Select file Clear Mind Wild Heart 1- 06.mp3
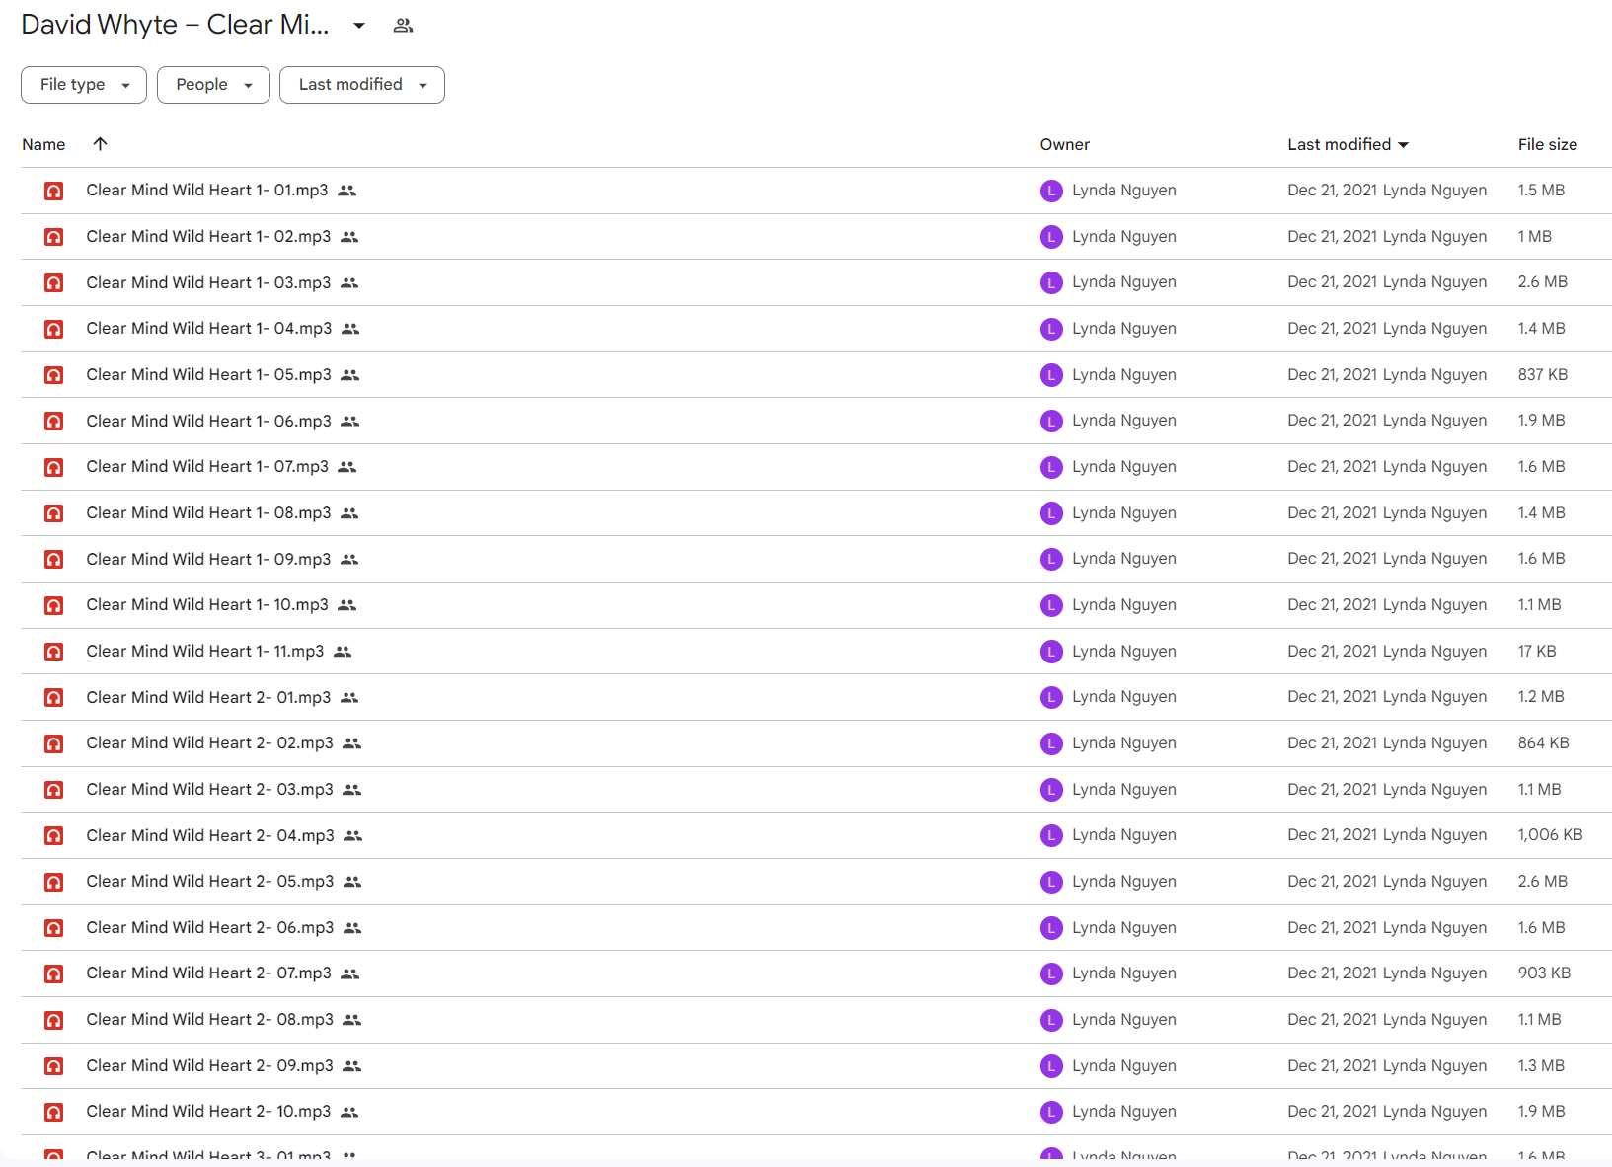The image size is (1612, 1167). click(x=816, y=421)
